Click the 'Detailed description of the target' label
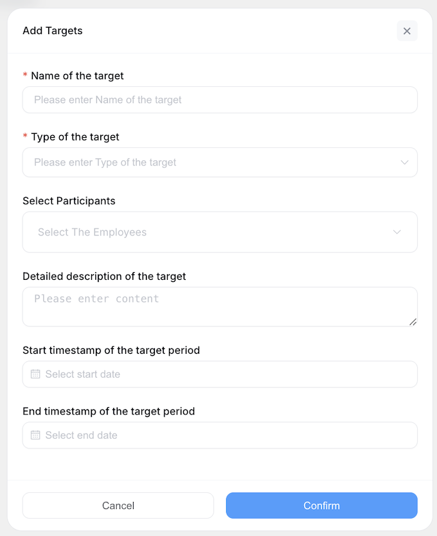Viewport: 437px width, 536px height. pyautogui.click(x=104, y=276)
